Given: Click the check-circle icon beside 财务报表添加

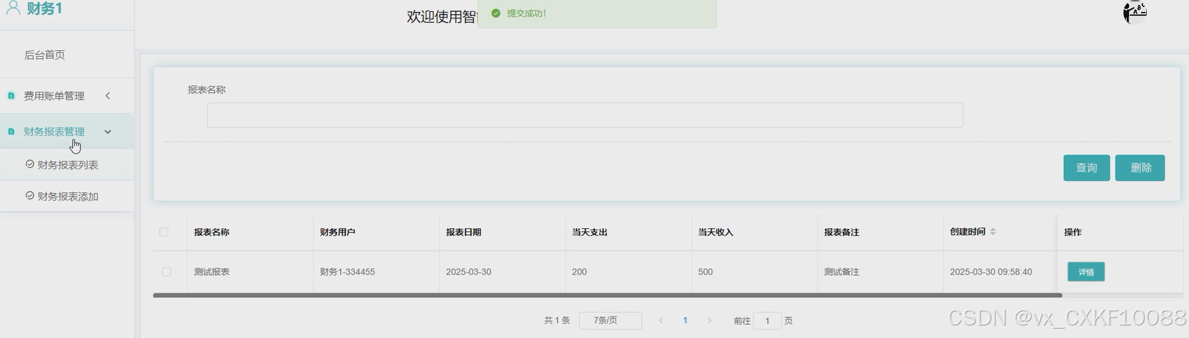Looking at the screenshot, I should [x=30, y=195].
